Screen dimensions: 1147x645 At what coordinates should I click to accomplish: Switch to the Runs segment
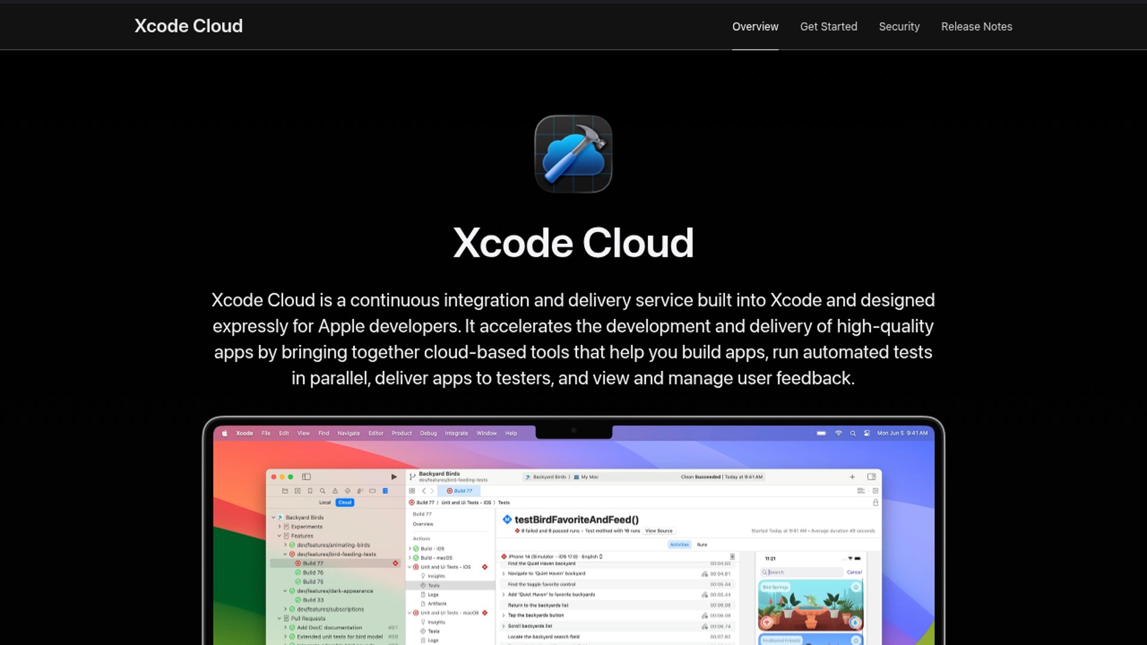coord(702,545)
